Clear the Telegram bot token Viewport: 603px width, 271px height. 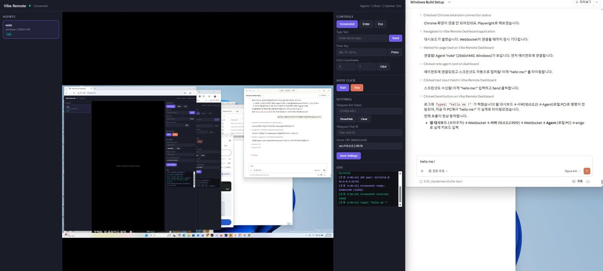tap(364, 119)
